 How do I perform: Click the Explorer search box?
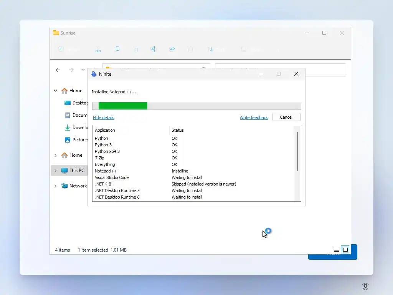click(325, 70)
